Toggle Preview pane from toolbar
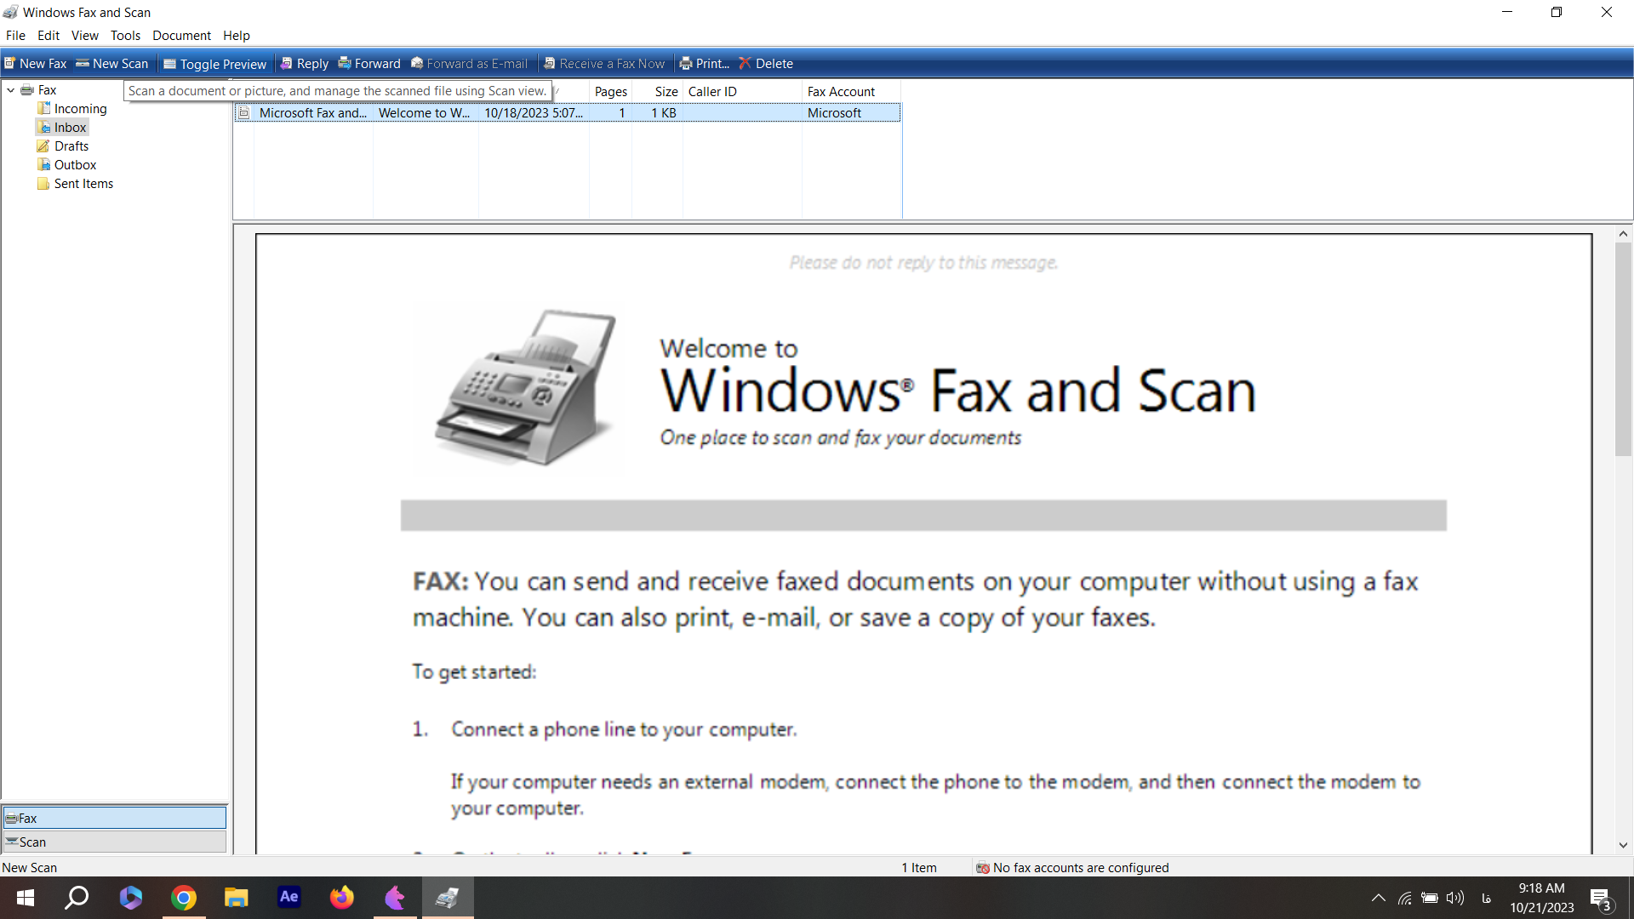 (x=214, y=64)
